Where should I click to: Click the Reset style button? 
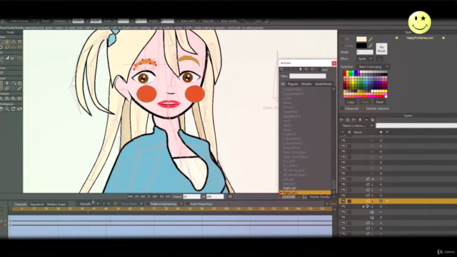coord(379,102)
